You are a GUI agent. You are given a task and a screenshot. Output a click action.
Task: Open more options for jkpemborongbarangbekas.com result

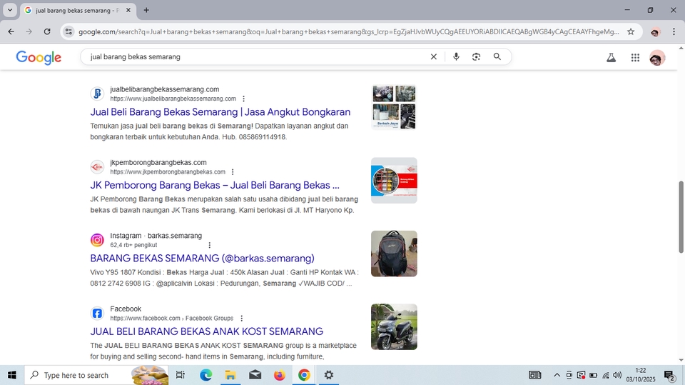[x=233, y=172]
